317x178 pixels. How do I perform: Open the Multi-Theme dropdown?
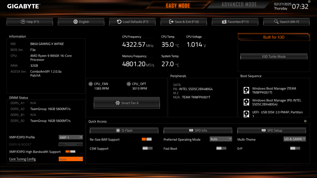295,139
